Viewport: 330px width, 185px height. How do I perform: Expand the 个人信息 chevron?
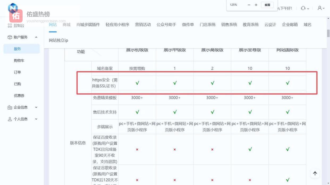pos(36,119)
